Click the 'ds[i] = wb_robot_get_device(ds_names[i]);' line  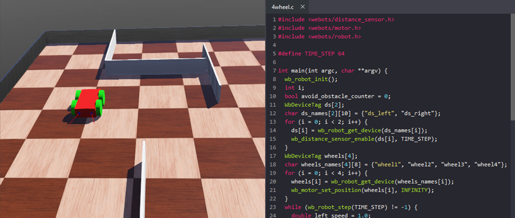(x=359, y=130)
